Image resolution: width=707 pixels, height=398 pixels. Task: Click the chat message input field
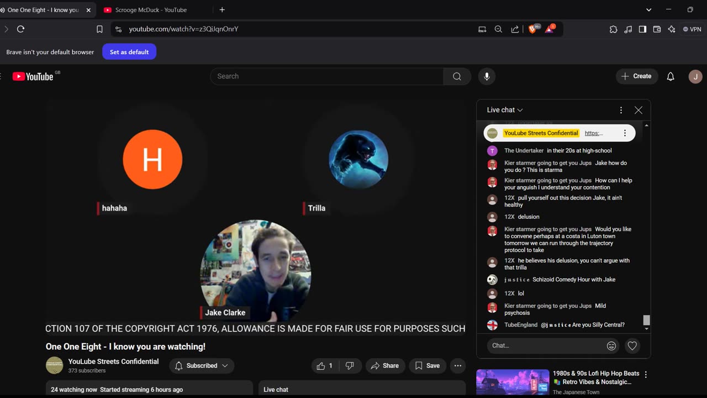click(x=547, y=345)
